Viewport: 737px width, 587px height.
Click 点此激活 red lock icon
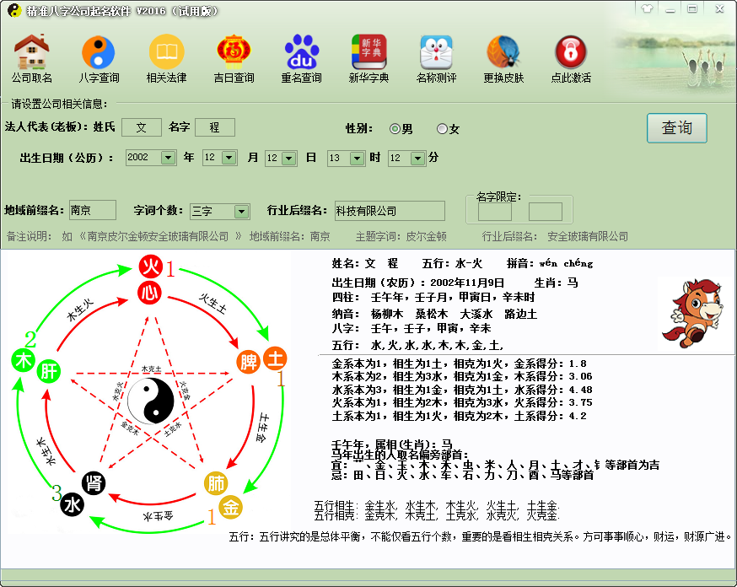click(571, 52)
